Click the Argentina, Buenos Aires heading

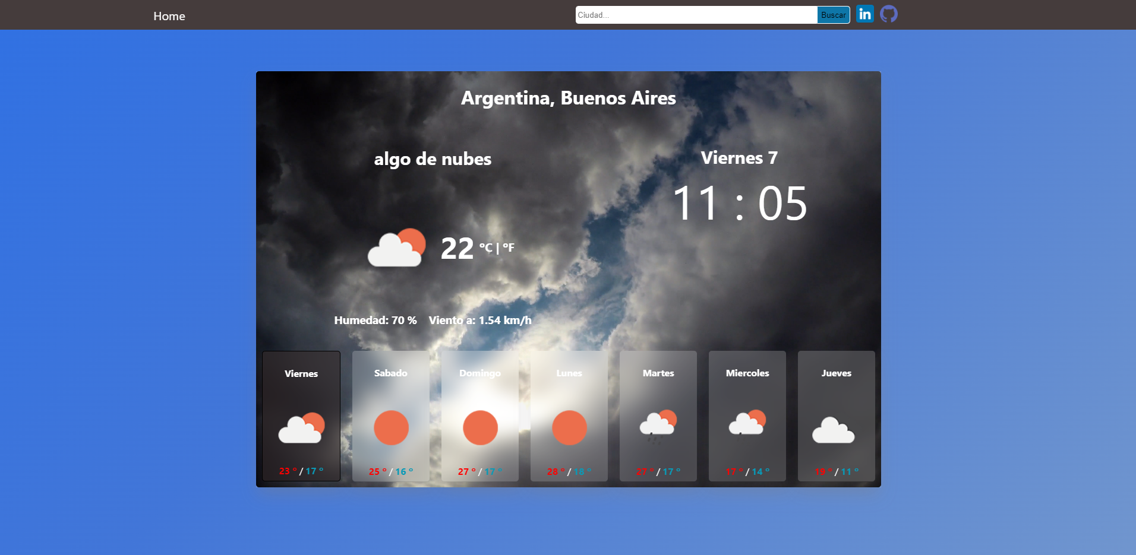[568, 98]
